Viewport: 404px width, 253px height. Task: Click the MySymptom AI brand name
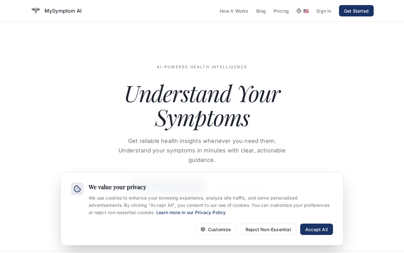(x=63, y=11)
